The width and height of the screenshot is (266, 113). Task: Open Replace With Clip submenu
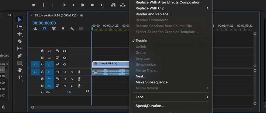point(172,8)
